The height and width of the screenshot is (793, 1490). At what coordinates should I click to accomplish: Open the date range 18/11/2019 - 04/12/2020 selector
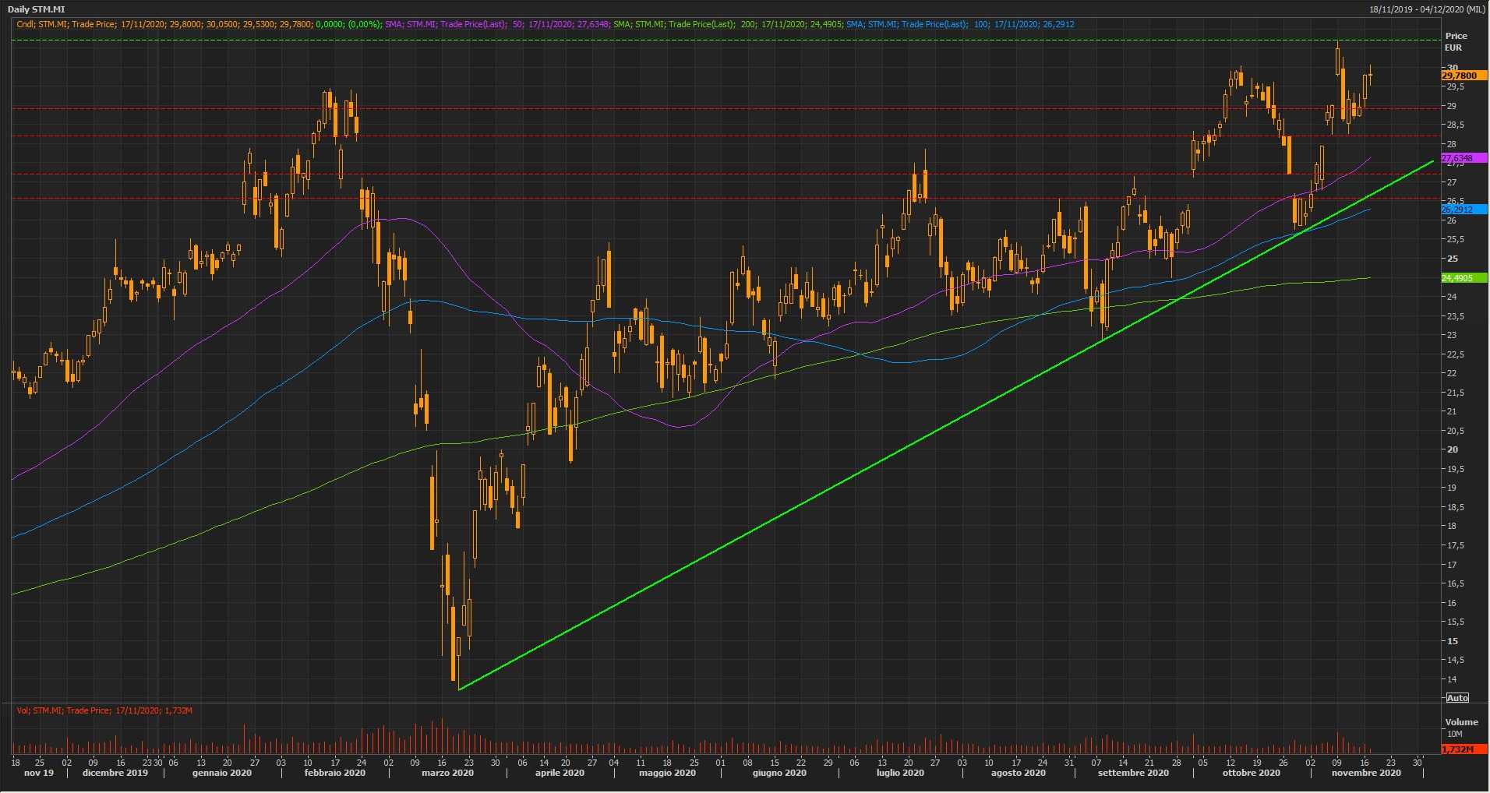tap(1426, 9)
